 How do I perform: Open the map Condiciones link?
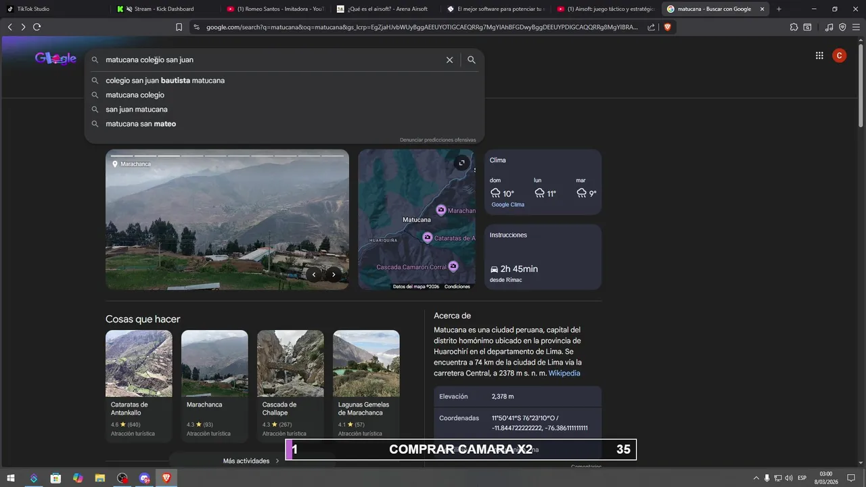click(457, 287)
